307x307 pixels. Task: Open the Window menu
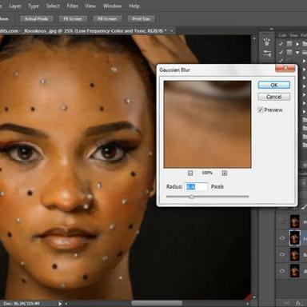(113, 6)
